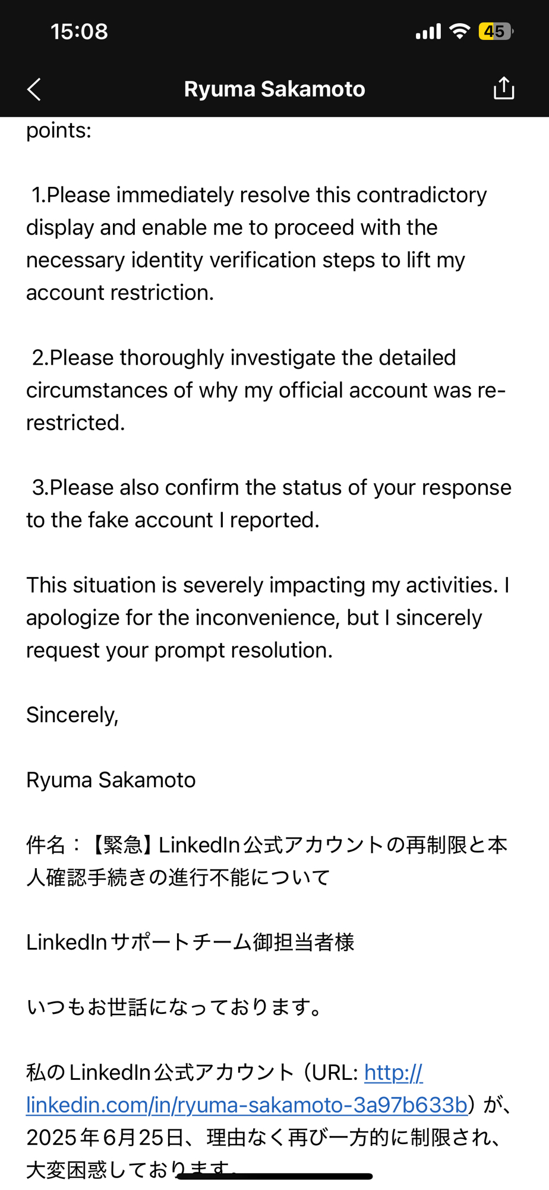Tap the 'points:' text at top
Screen dimensions: 549x1190
point(59,130)
